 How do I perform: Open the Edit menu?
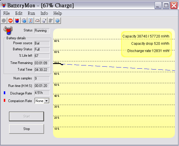[x=19, y=13]
